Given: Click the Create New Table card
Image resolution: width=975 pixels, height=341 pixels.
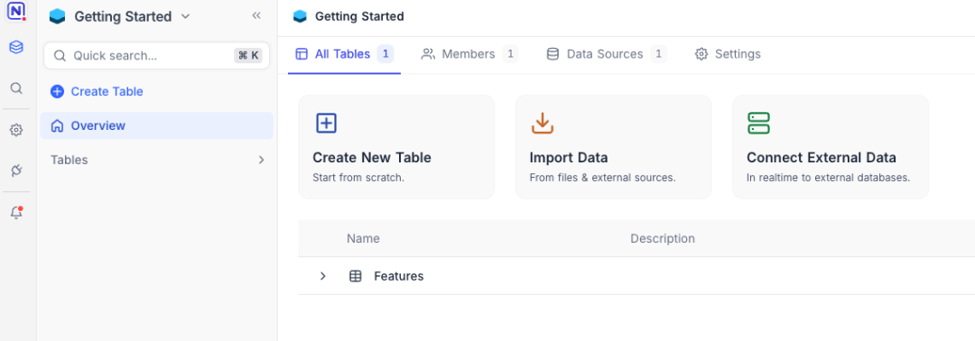Looking at the screenshot, I should point(396,147).
